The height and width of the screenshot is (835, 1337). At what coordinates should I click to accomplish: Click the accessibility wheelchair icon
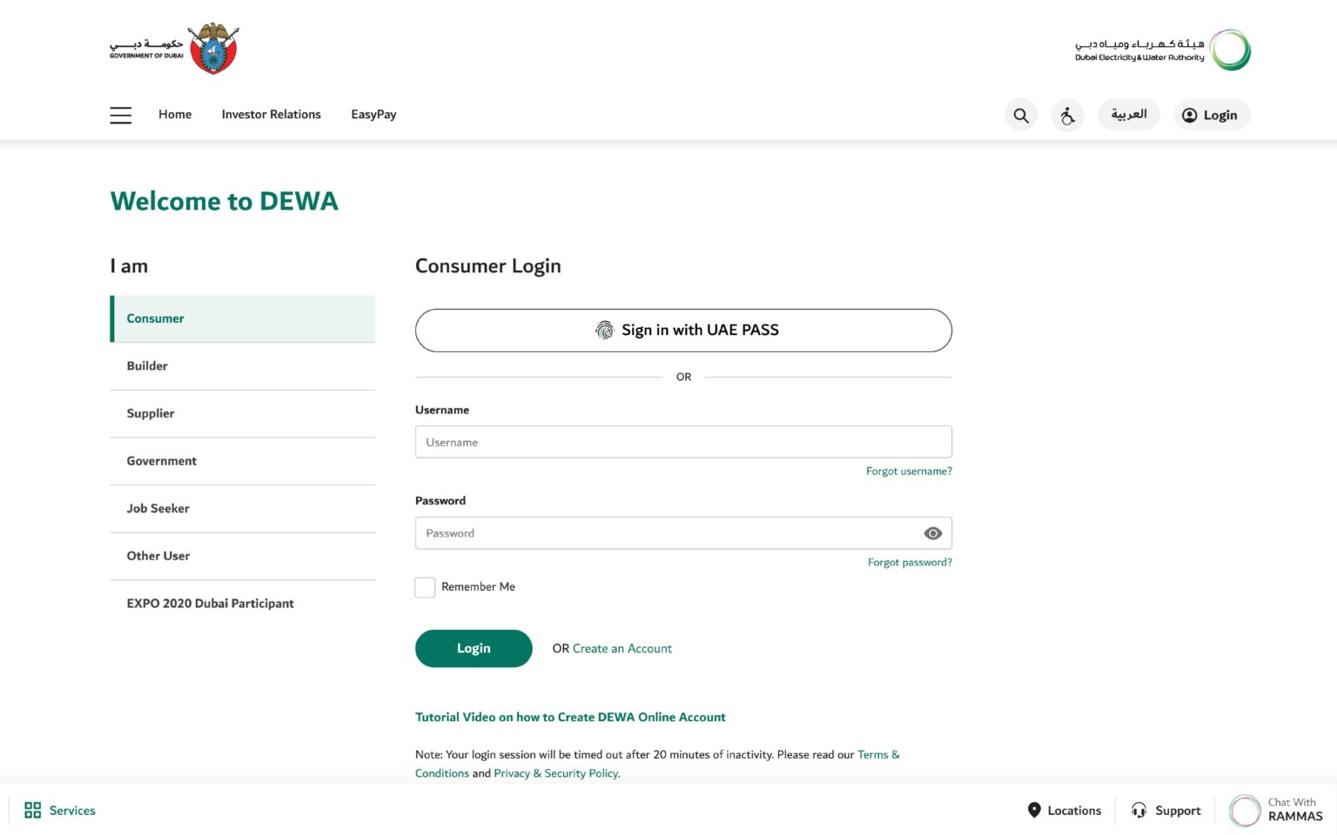[1067, 114]
